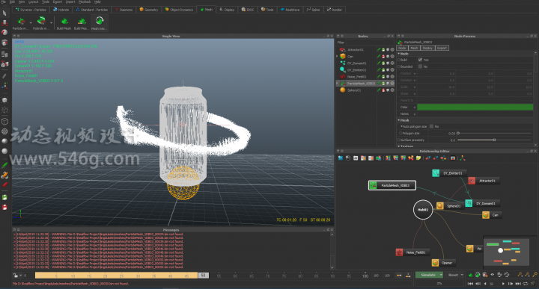Viewport: 539px width, 289px height.
Task: Collapse the Node section in Node Params
Action: tap(399, 54)
